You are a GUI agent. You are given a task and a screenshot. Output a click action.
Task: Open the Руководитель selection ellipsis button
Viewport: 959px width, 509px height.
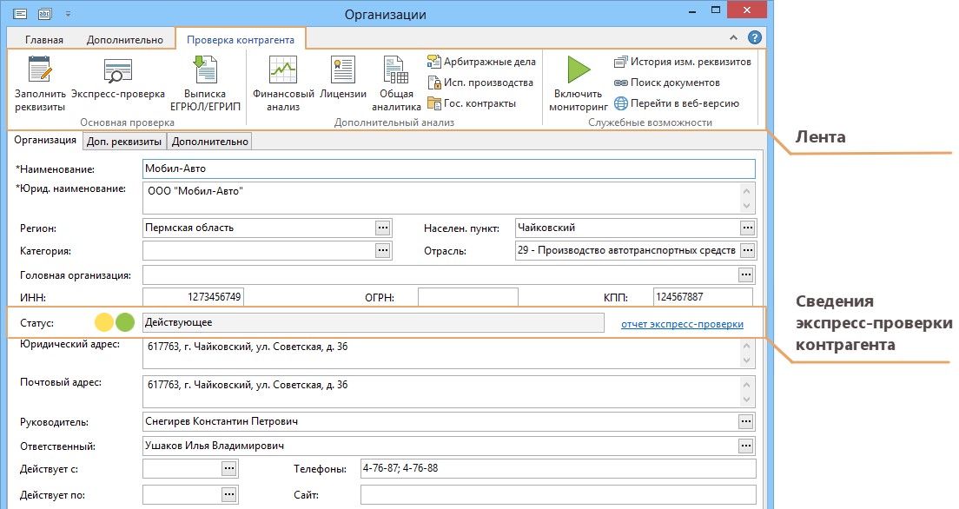[x=745, y=421]
